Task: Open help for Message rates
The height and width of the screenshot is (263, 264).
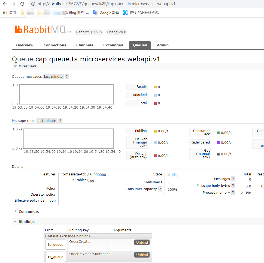Action: (x=60, y=121)
